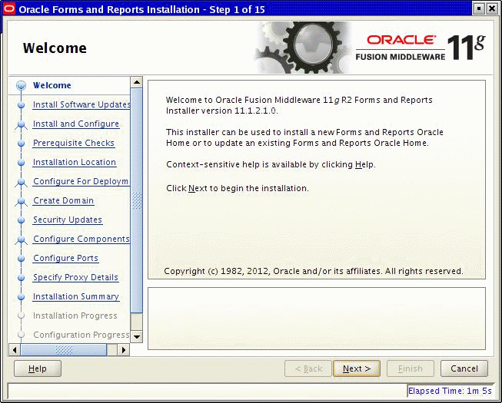502x403 pixels.
Task: Click the Elapsed Time status text
Action: click(x=450, y=391)
